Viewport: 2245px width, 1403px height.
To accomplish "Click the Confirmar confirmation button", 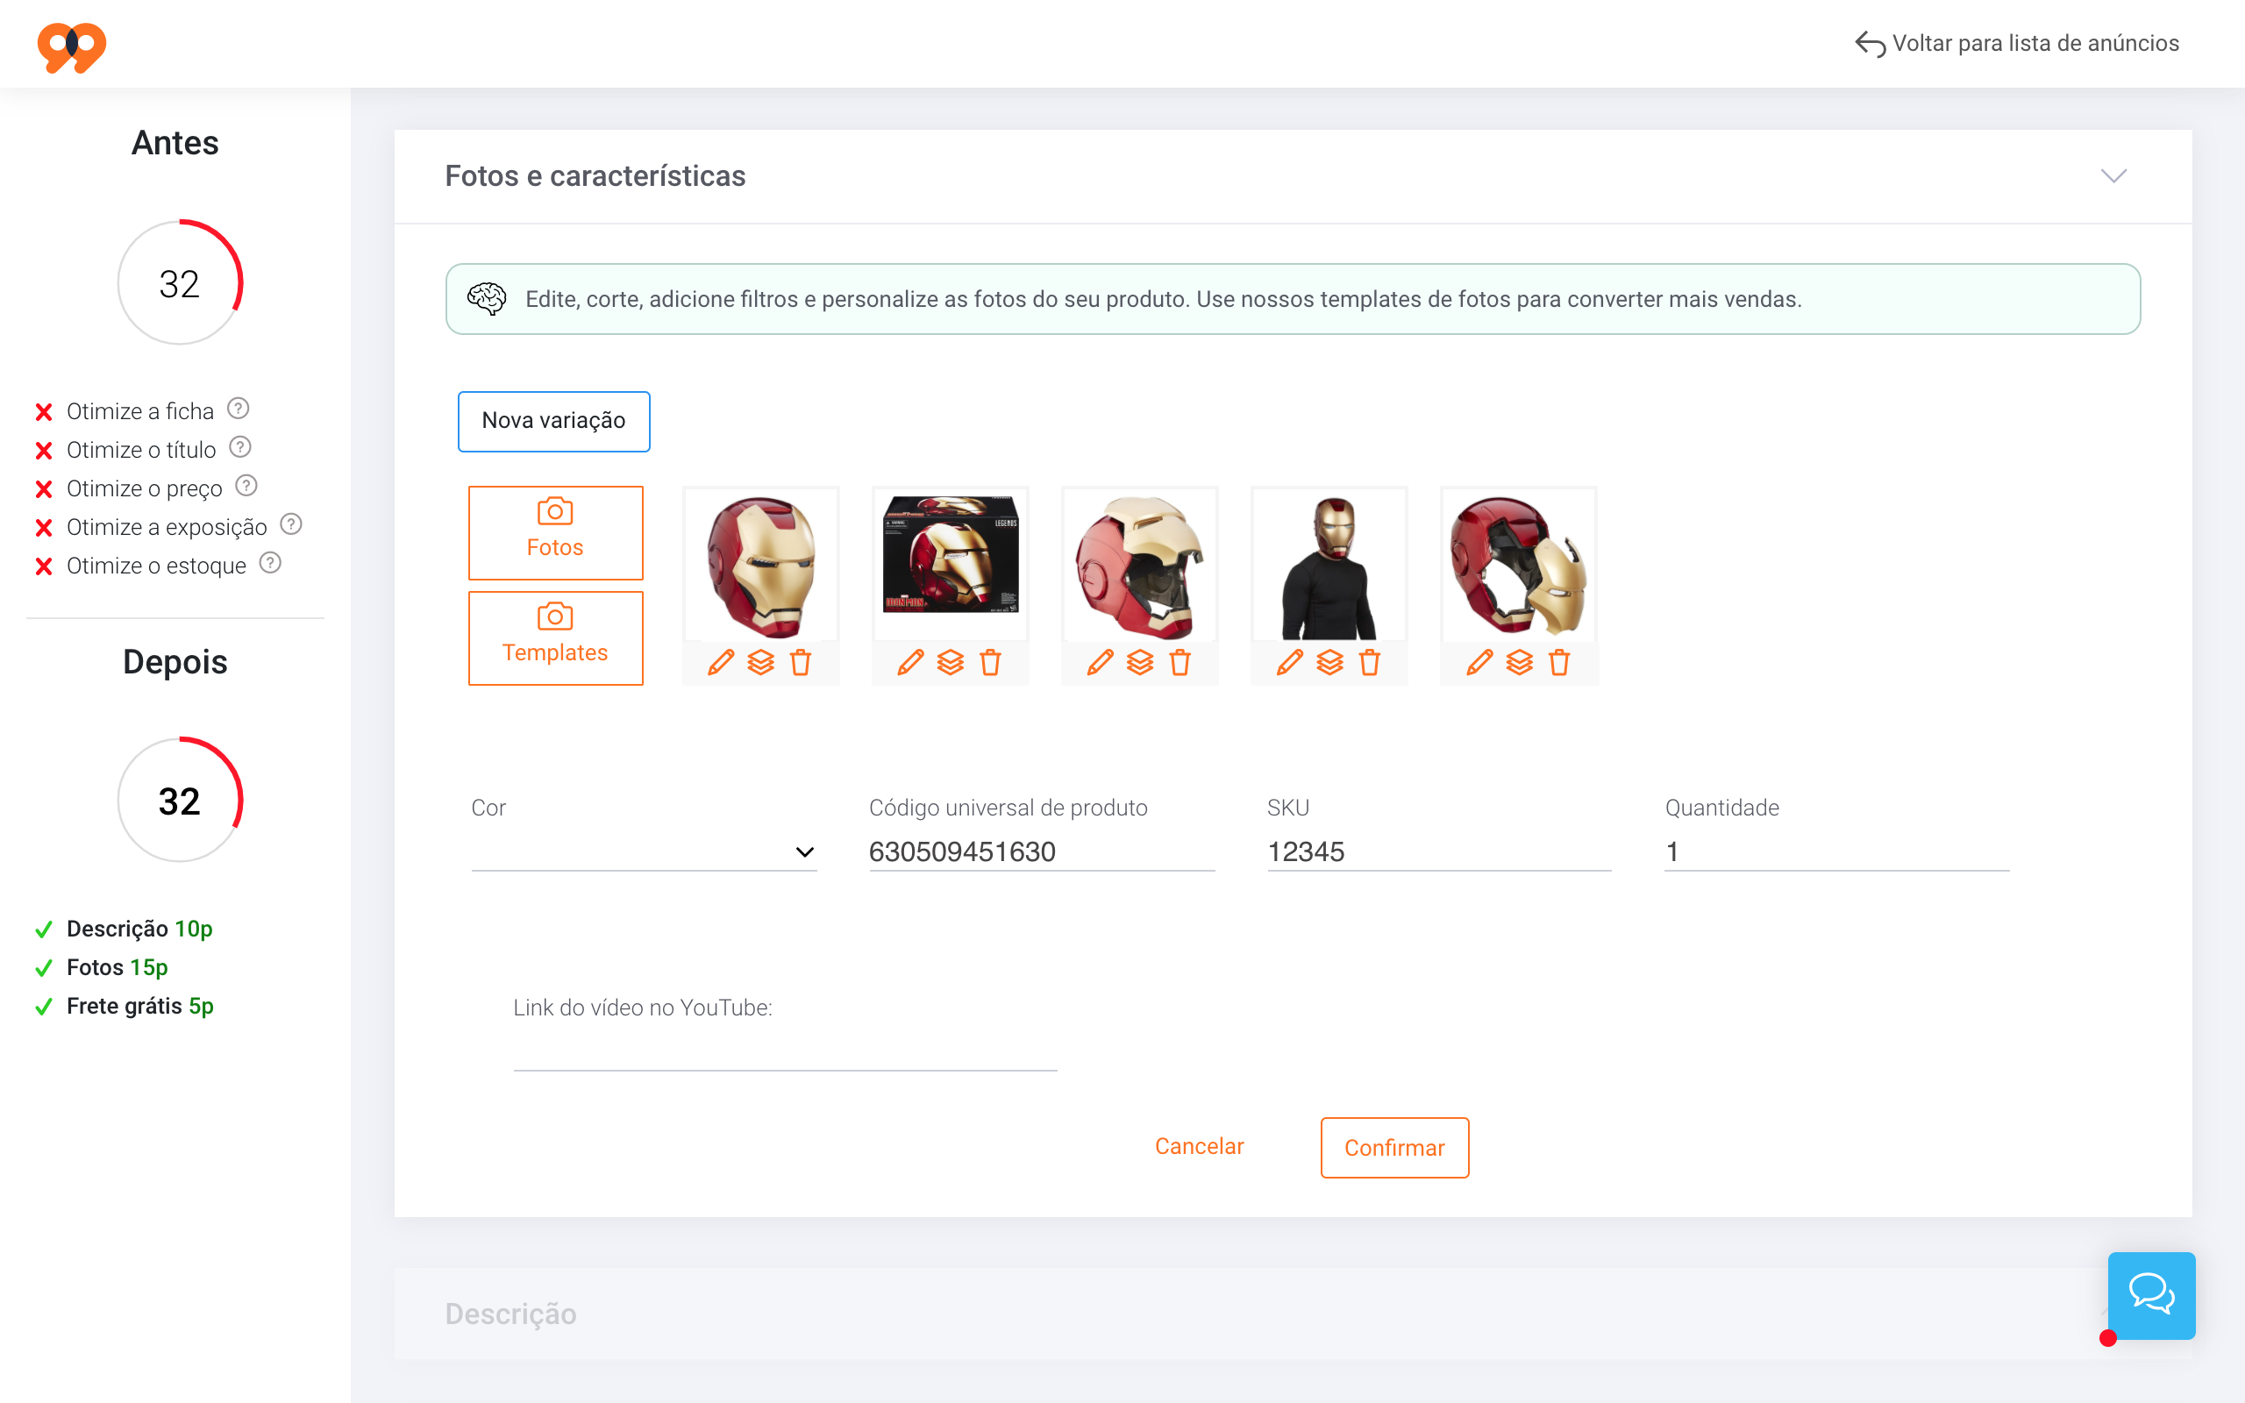I will coord(1393,1148).
